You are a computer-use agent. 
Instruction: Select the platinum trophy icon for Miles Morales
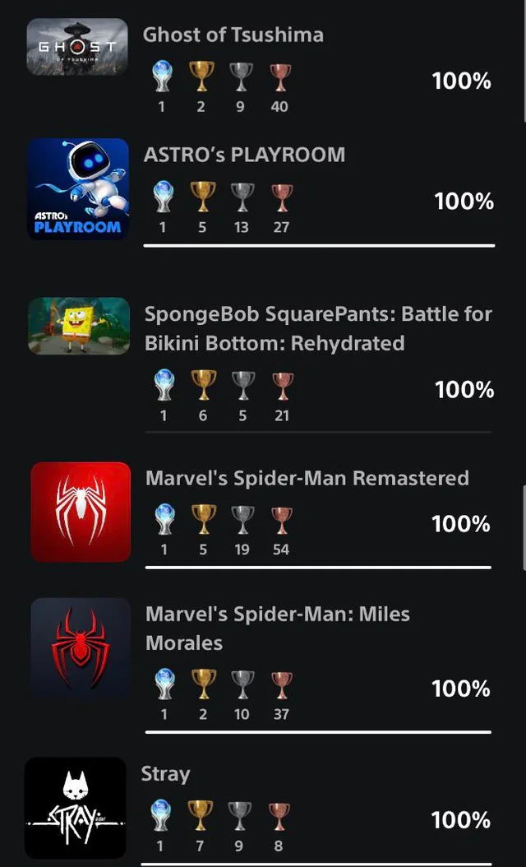pos(163,684)
